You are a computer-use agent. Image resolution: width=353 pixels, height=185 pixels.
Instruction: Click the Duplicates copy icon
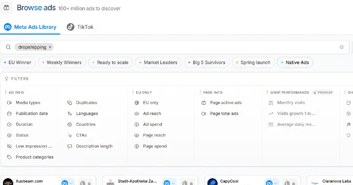click(70, 103)
